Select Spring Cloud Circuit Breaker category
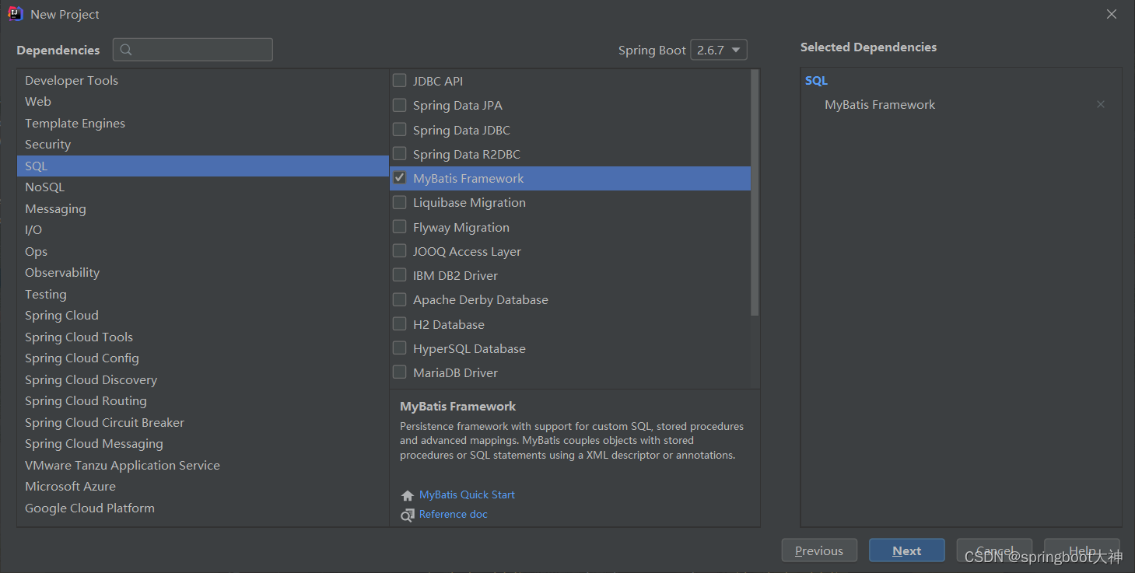This screenshot has width=1135, height=573. click(202, 422)
